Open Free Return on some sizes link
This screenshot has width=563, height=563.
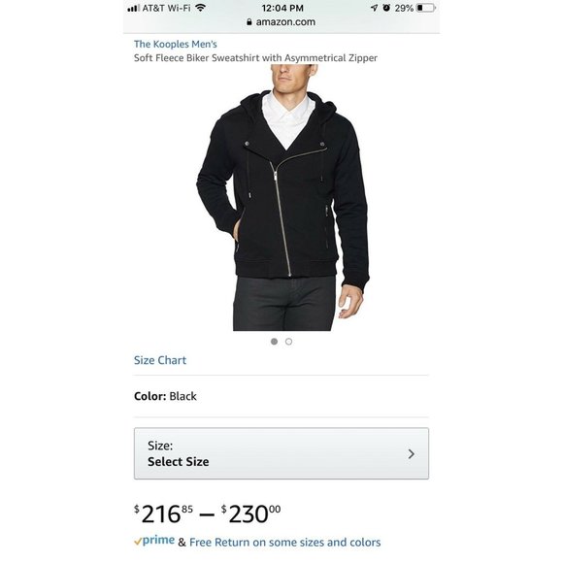[285, 543]
